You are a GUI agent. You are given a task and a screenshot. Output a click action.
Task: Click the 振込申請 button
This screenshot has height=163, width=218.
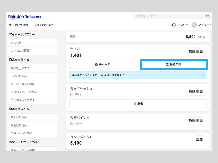(174, 64)
